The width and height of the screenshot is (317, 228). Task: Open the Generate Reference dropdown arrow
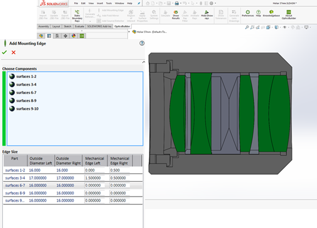point(90,21)
